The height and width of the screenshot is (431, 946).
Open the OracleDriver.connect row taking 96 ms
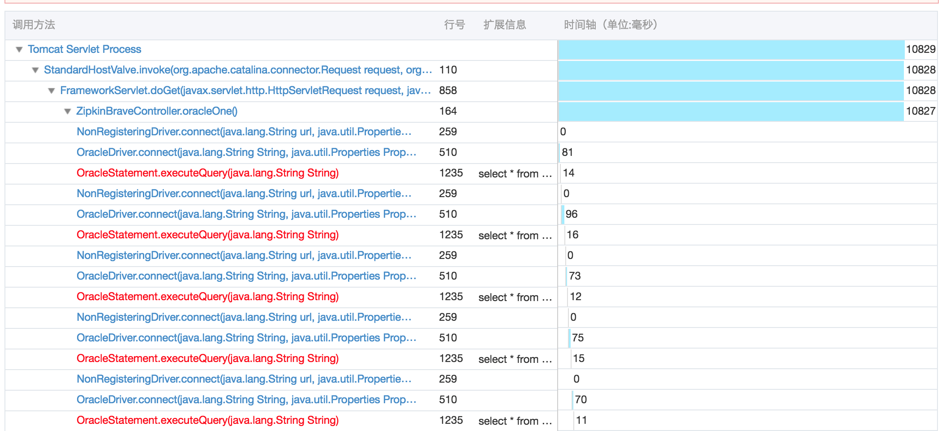[246, 214]
